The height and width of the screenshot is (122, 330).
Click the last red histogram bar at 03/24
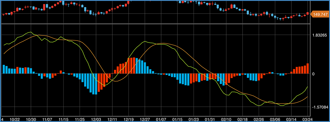pyautogui.click(x=308, y=69)
